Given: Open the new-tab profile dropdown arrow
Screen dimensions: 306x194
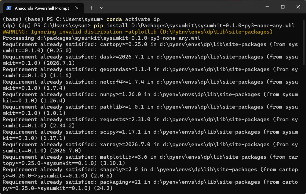Looking at the screenshot, I should click(x=101, y=8).
